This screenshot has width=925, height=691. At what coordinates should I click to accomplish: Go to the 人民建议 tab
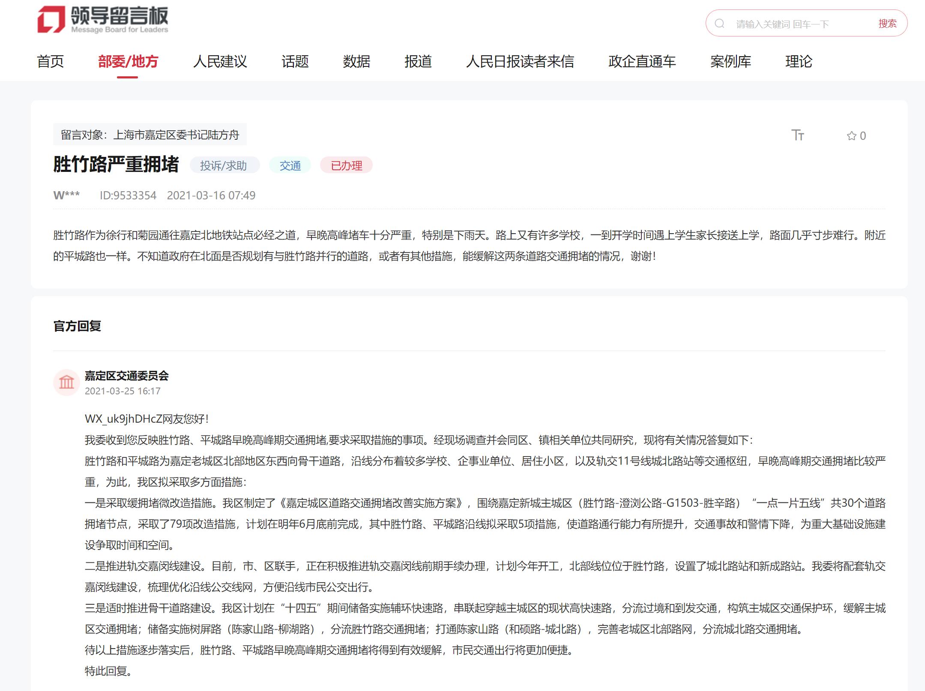click(220, 61)
